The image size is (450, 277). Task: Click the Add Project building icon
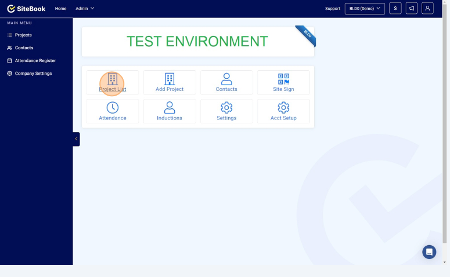coord(170,79)
